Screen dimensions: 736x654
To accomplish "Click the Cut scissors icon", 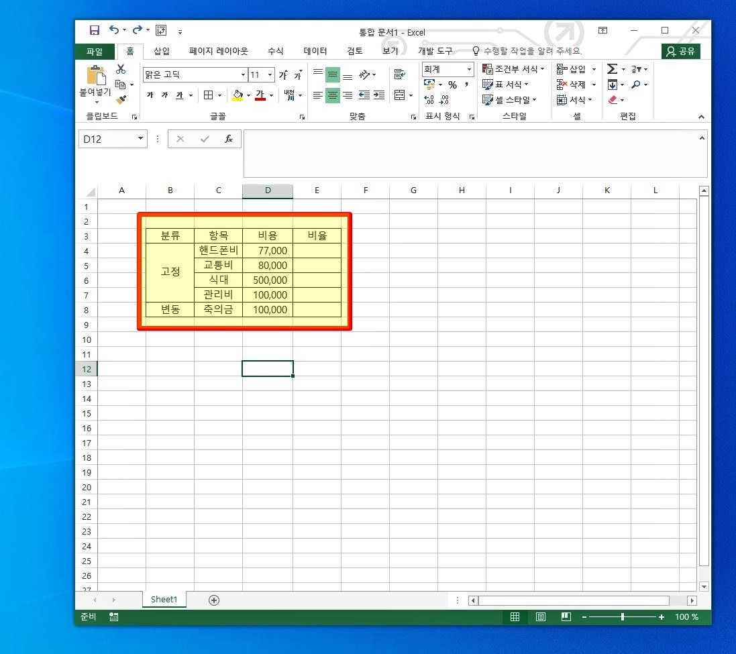I will point(121,69).
